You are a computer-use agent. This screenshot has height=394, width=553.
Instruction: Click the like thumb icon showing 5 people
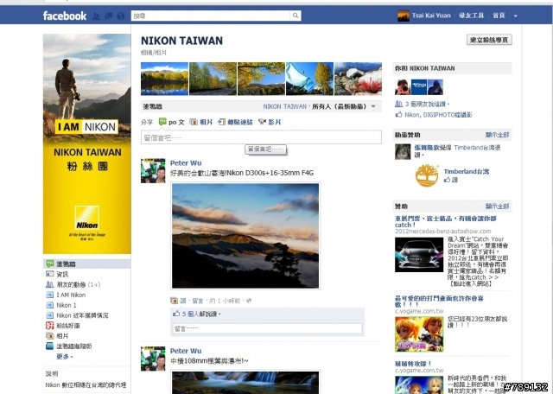coord(176,314)
